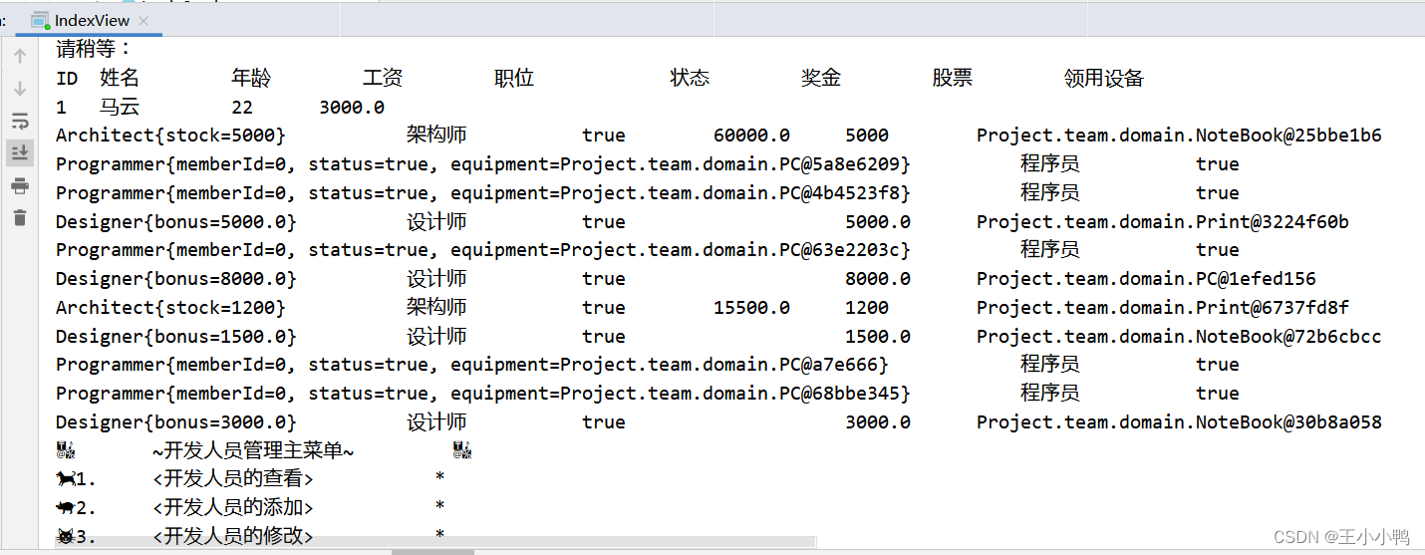The width and height of the screenshot is (1425, 555).
Task: Click 'Project.team.domain.NoteBook@25bbe1b6'
Action: point(1179,136)
